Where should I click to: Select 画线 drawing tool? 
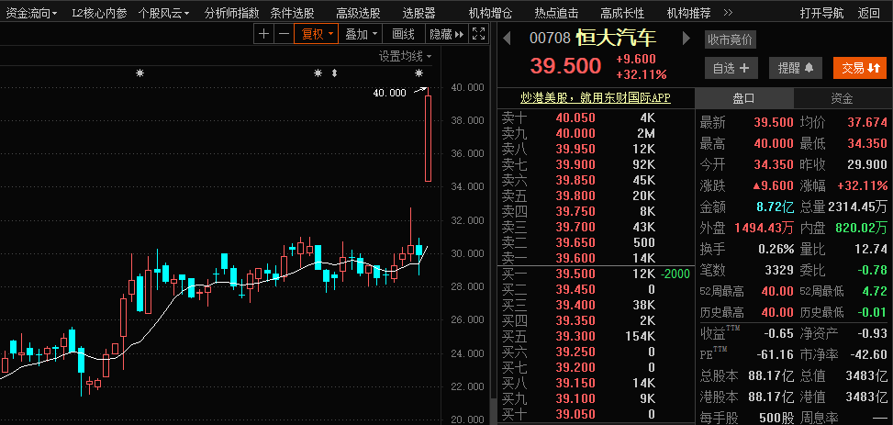click(404, 34)
